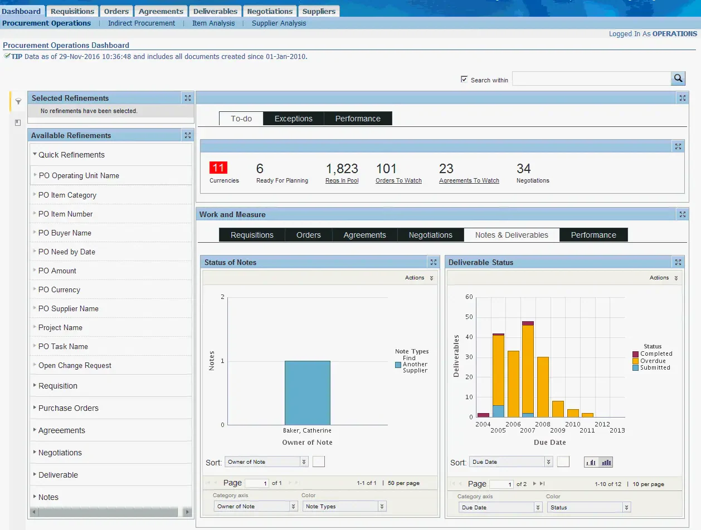Open the bookmarks sidebar icon
The height and width of the screenshot is (530, 701).
[18, 122]
